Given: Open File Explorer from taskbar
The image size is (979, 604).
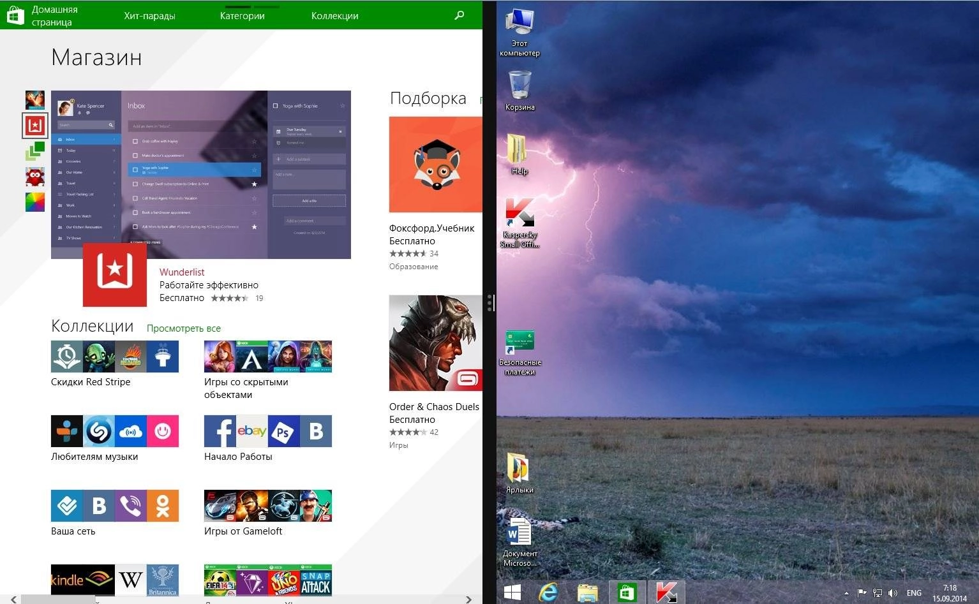Looking at the screenshot, I should point(587,593).
